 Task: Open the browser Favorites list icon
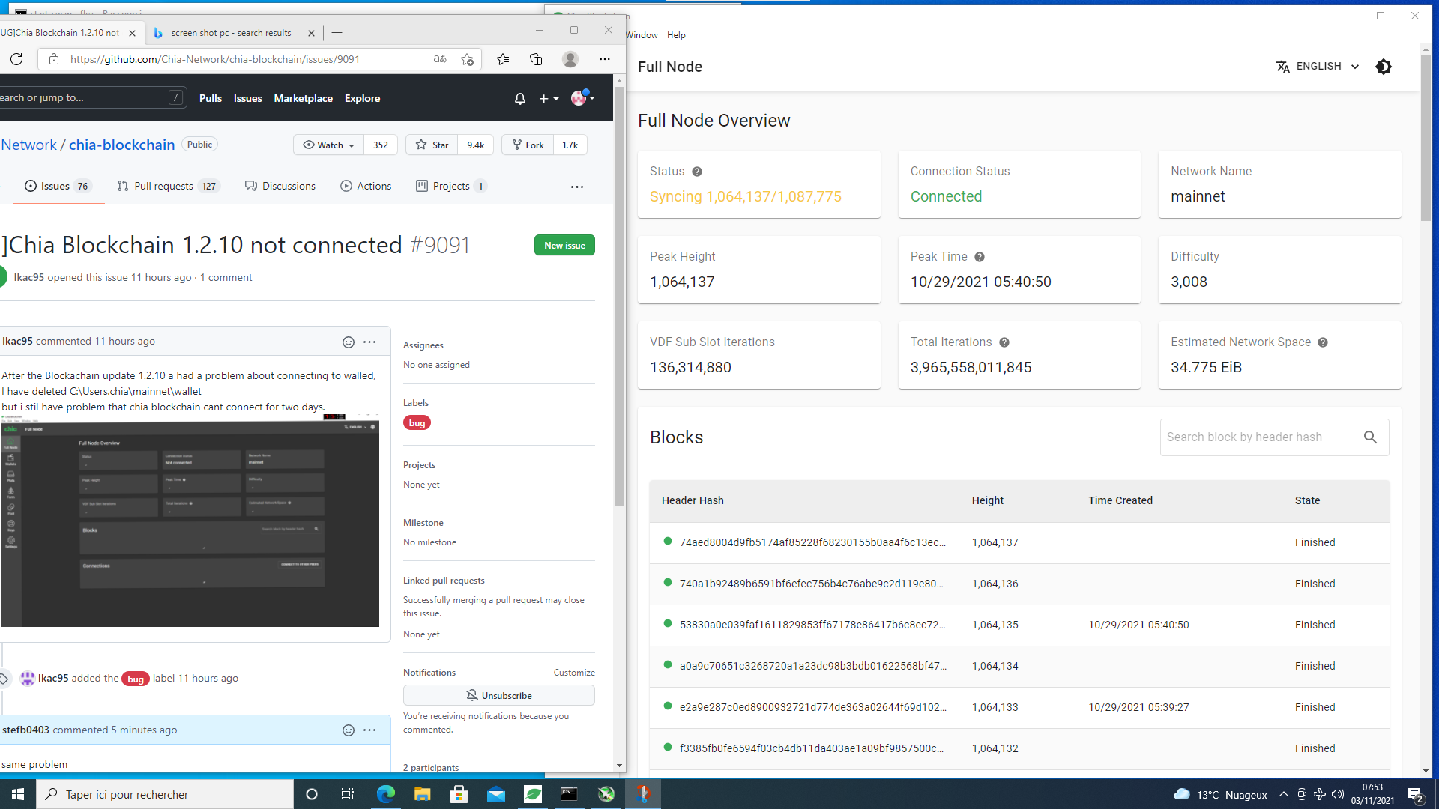coord(503,59)
